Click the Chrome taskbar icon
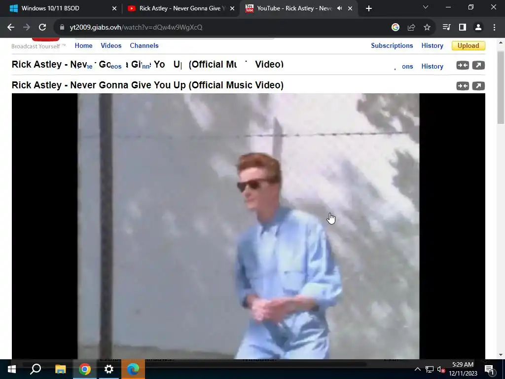The width and height of the screenshot is (505, 379). 85,369
